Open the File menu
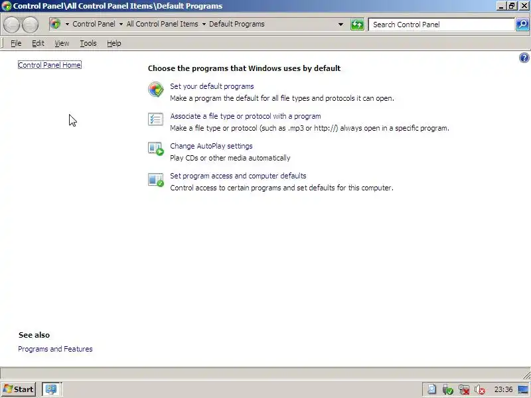The image size is (531, 398). (x=16, y=43)
